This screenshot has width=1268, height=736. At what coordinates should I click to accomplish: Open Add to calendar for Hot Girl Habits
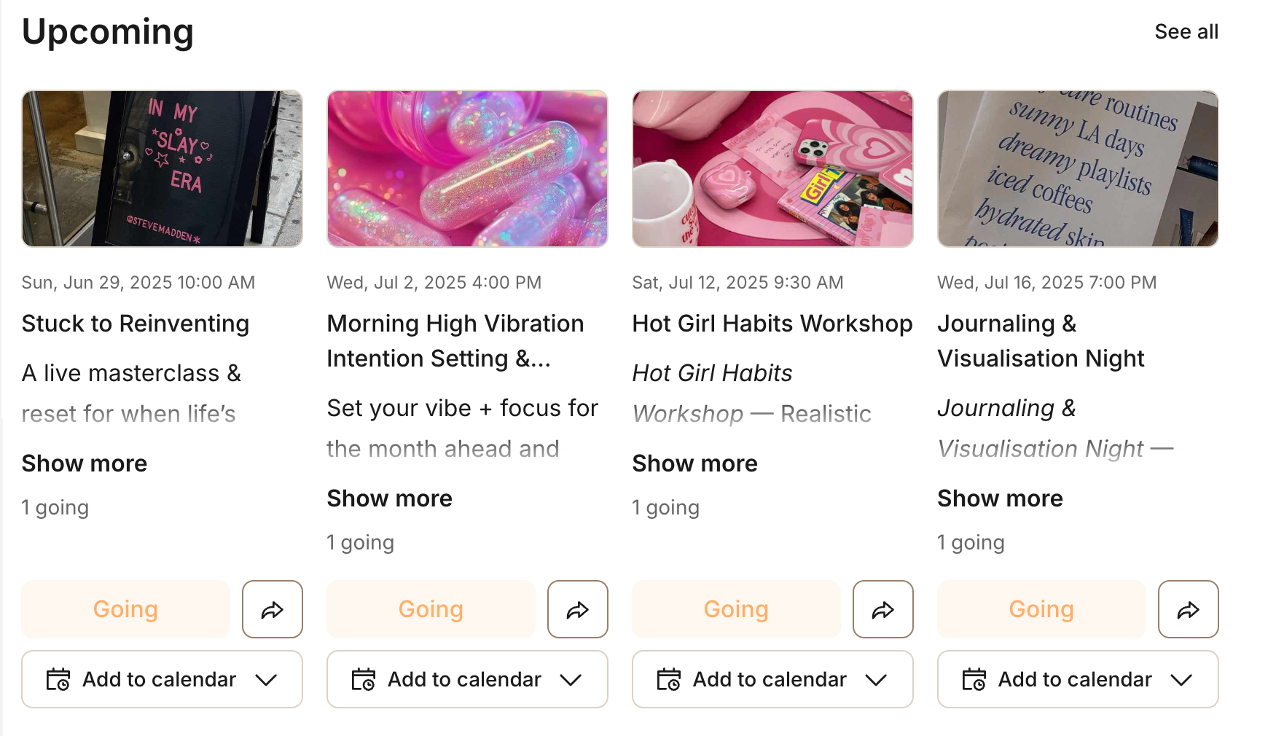pyautogui.click(x=772, y=679)
